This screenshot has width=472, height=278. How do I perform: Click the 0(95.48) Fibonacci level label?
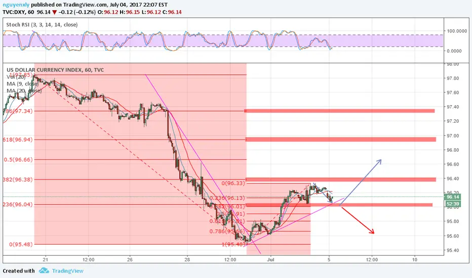[x=20, y=244]
